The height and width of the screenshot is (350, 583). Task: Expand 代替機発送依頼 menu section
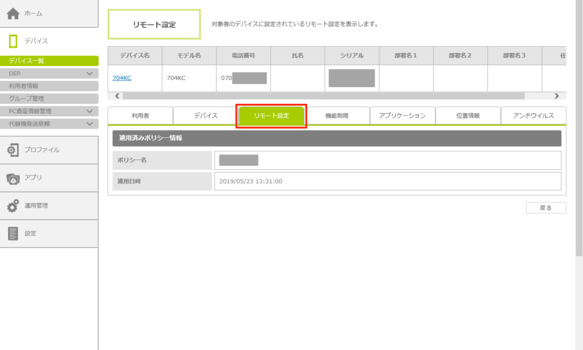pyautogui.click(x=89, y=124)
